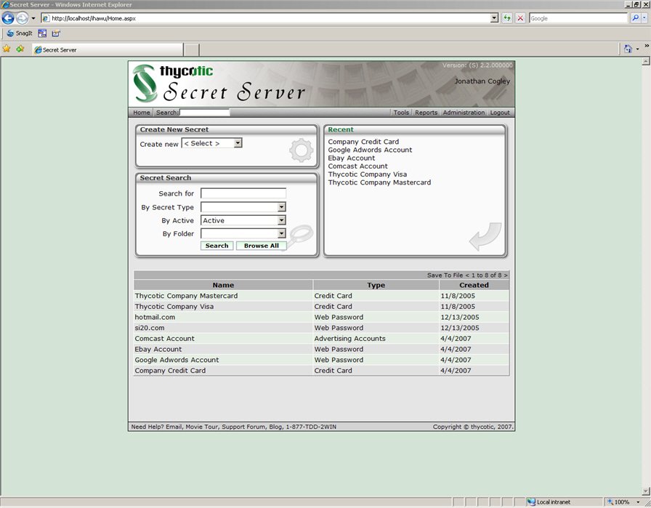Expand the By Active dropdown

click(281, 220)
